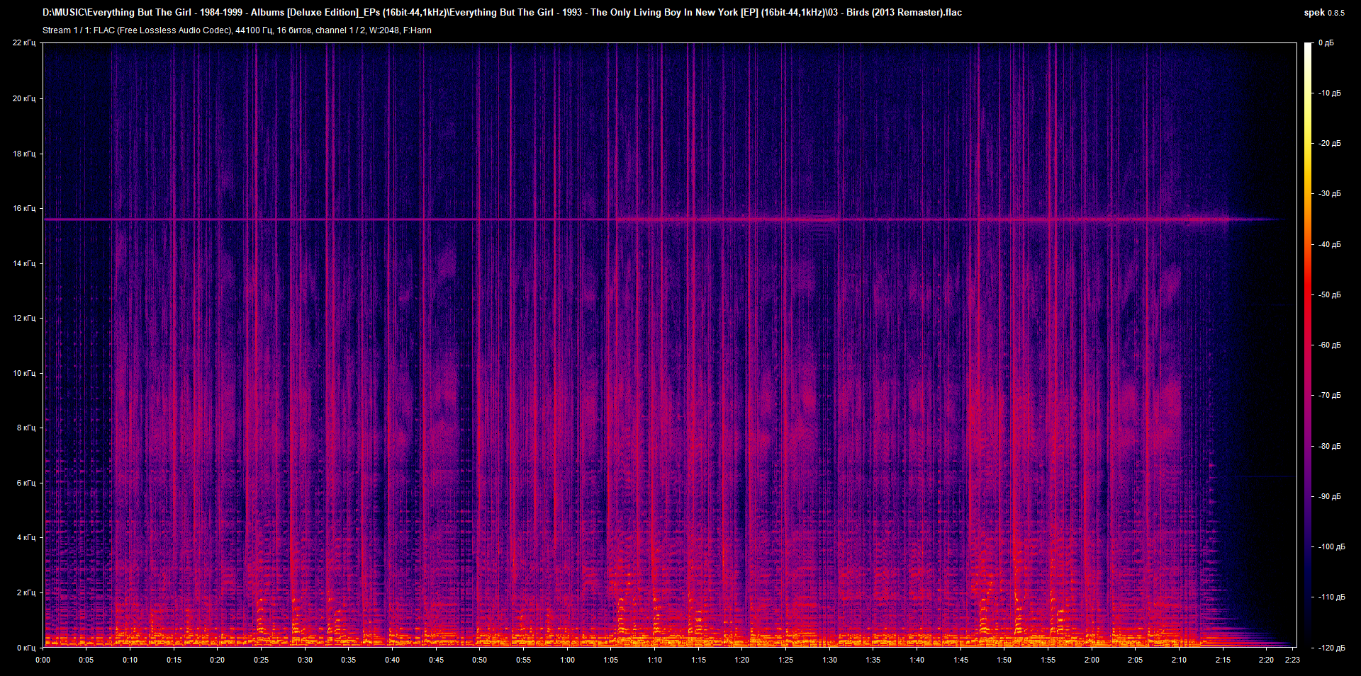
Task: Click the '-50 дБ' level scale label
Action: point(1330,295)
